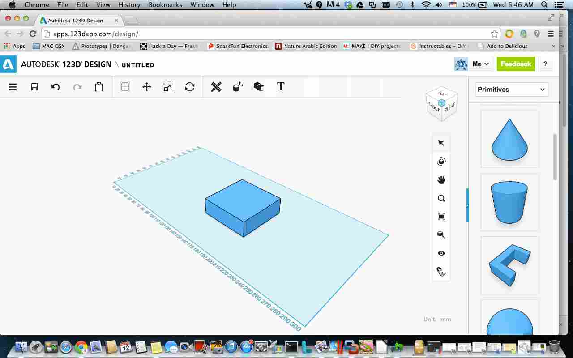
Task: Open Instructables bookmark
Action: 440,46
